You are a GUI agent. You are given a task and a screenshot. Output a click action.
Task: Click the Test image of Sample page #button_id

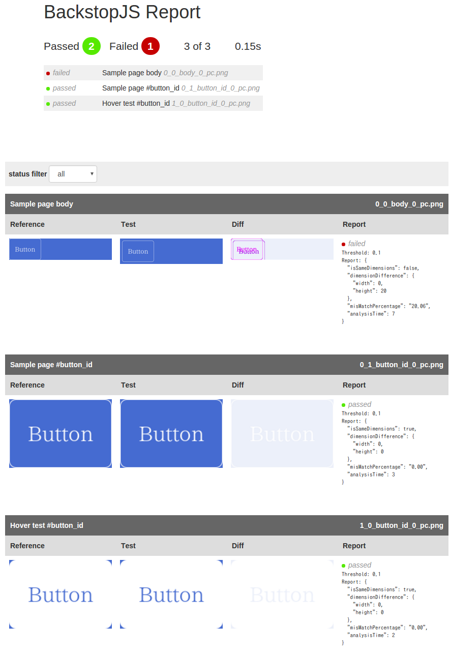coord(171,433)
